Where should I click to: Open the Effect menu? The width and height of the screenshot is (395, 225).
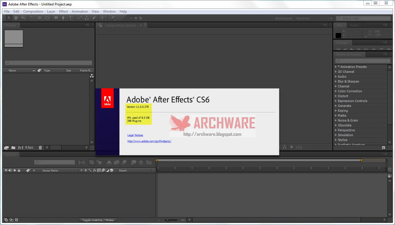point(63,11)
